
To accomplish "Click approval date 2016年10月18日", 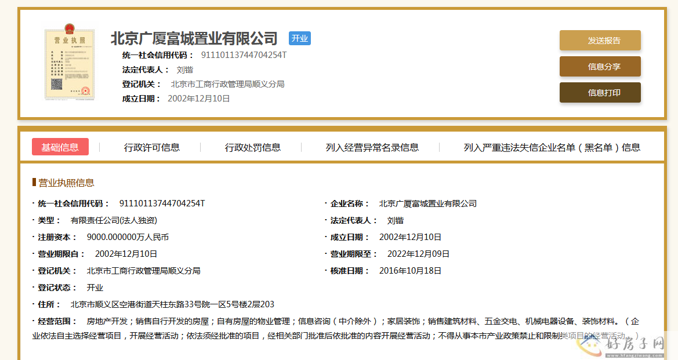I will pyautogui.click(x=410, y=271).
